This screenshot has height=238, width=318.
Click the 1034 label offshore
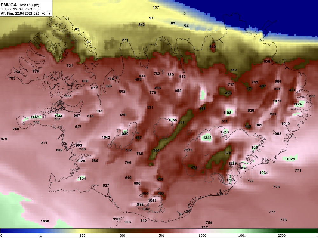(x=264, y=173)
